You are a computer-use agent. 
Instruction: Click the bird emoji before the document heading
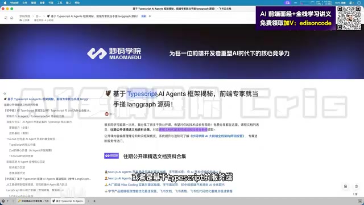[x=108, y=93]
